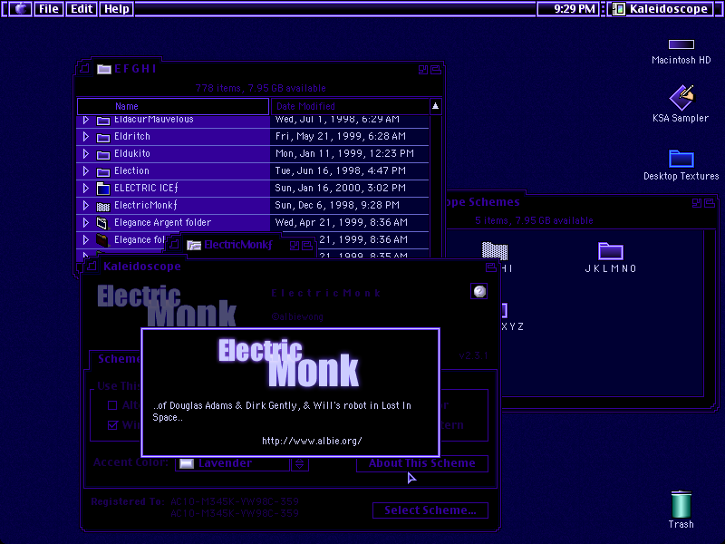The height and width of the screenshot is (544, 725).
Task: Click the Eldukito folder icon
Action: point(103,154)
